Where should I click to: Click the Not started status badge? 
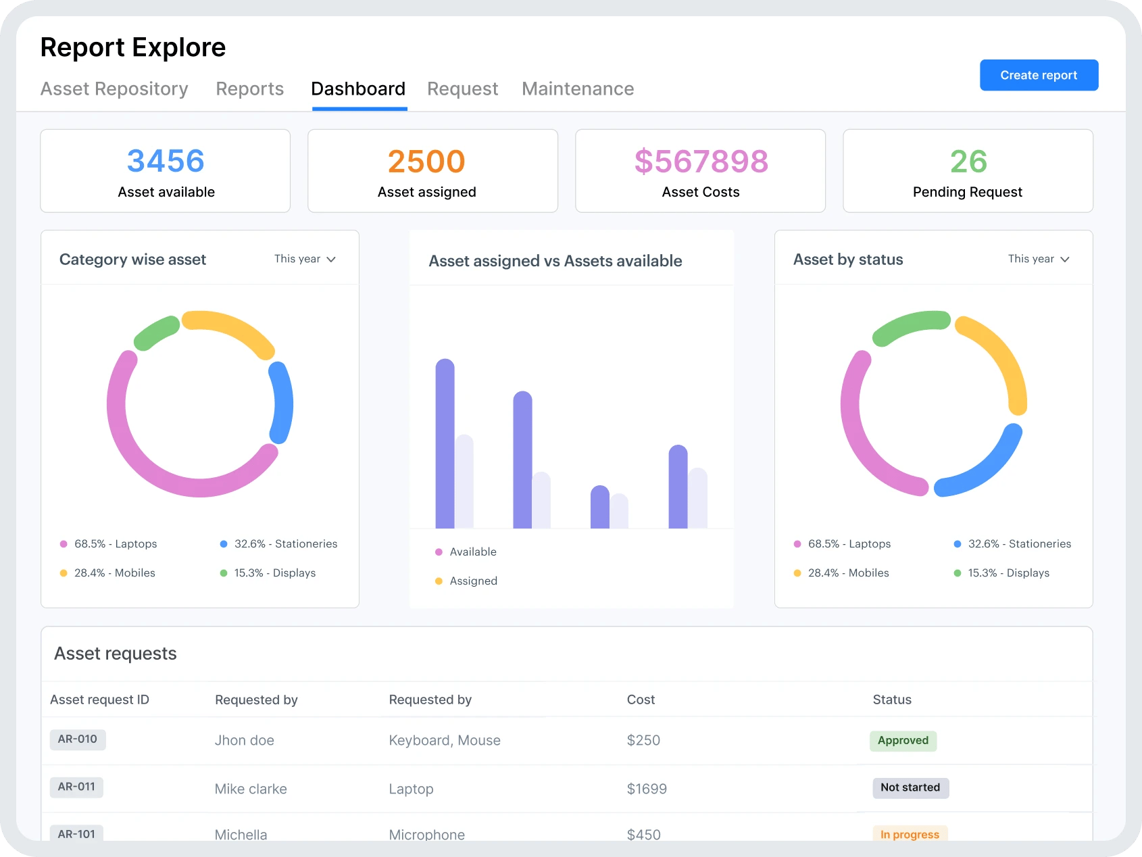(910, 788)
